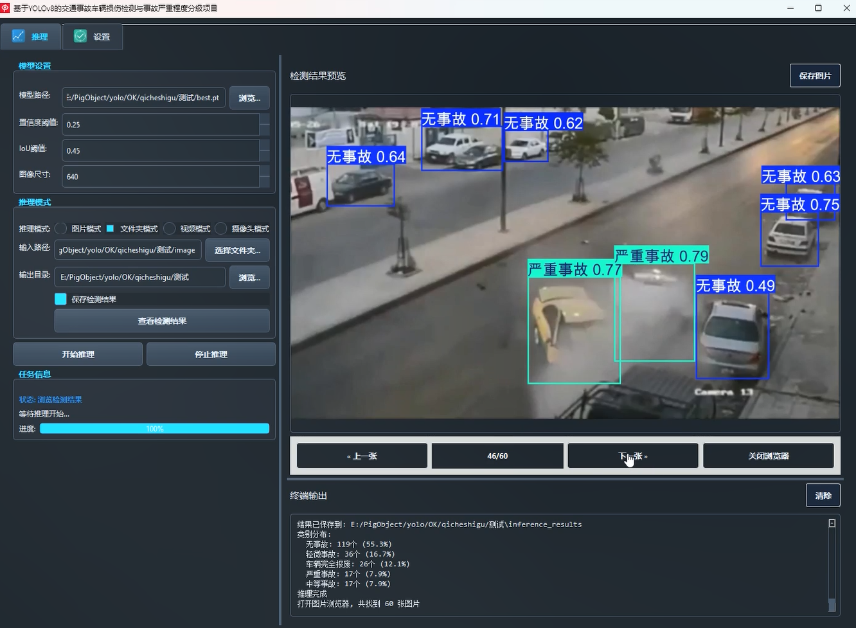Click the IoU阈值 field showing 0.45
Image resolution: width=856 pixels, height=628 pixels.
(161, 150)
